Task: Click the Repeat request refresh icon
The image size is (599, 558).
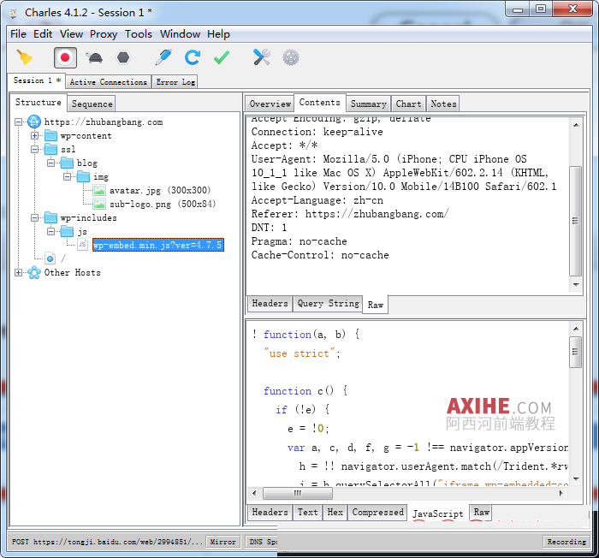Action: tap(193, 57)
